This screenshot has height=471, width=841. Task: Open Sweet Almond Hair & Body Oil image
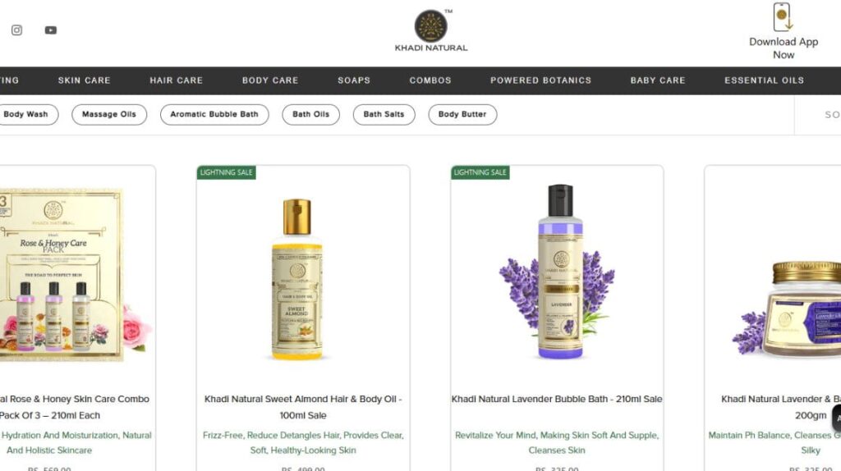[297, 279]
